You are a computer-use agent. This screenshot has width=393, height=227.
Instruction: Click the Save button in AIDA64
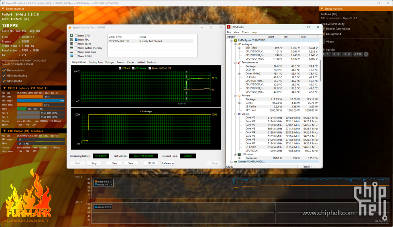point(131,163)
